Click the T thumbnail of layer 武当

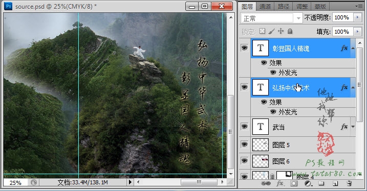click(x=260, y=127)
